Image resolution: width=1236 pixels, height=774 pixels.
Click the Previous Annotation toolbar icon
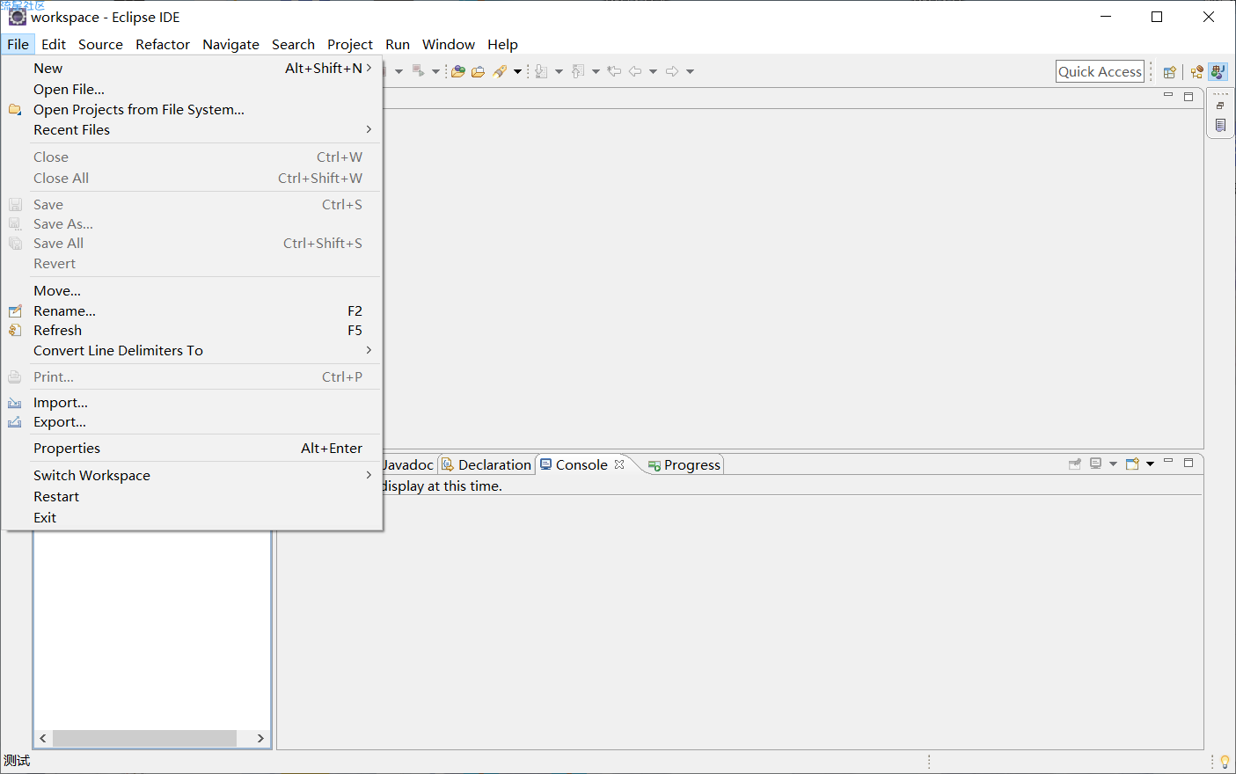[x=578, y=71]
